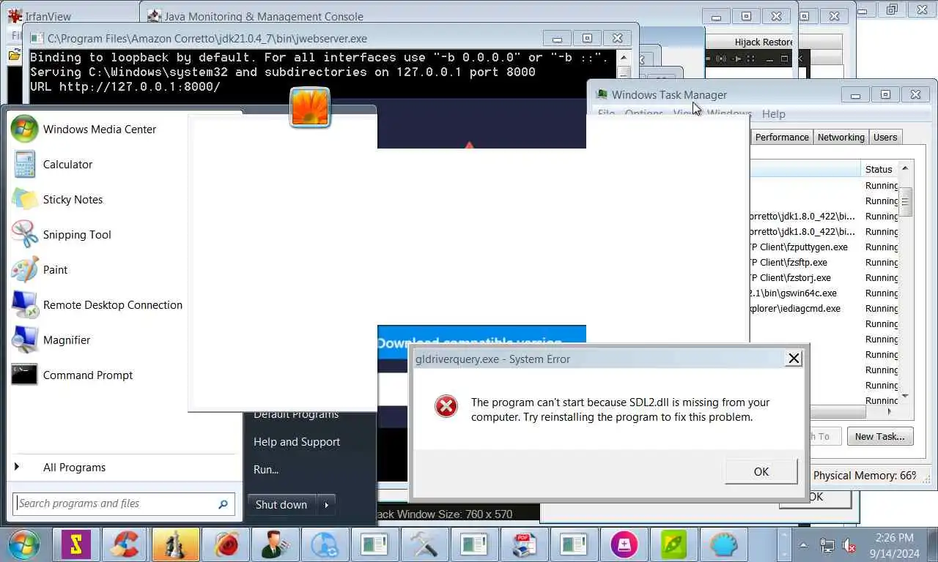Open CCleaner from the taskbar
Image resolution: width=938 pixels, height=562 pixels.
click(x=126, y=544)
